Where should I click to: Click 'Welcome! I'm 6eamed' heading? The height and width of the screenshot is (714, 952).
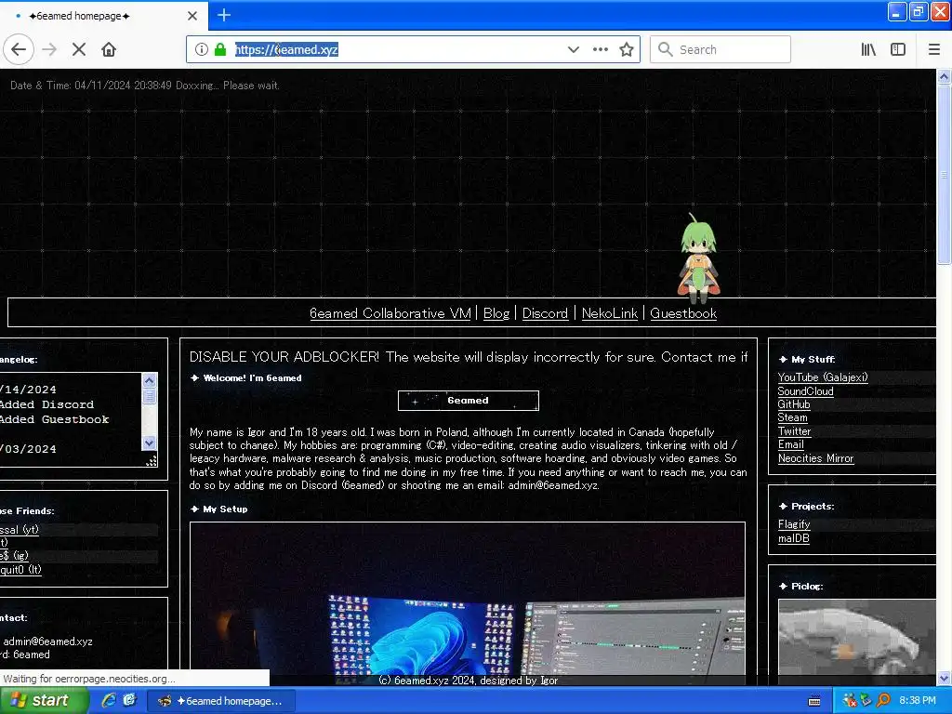(252, 377)
